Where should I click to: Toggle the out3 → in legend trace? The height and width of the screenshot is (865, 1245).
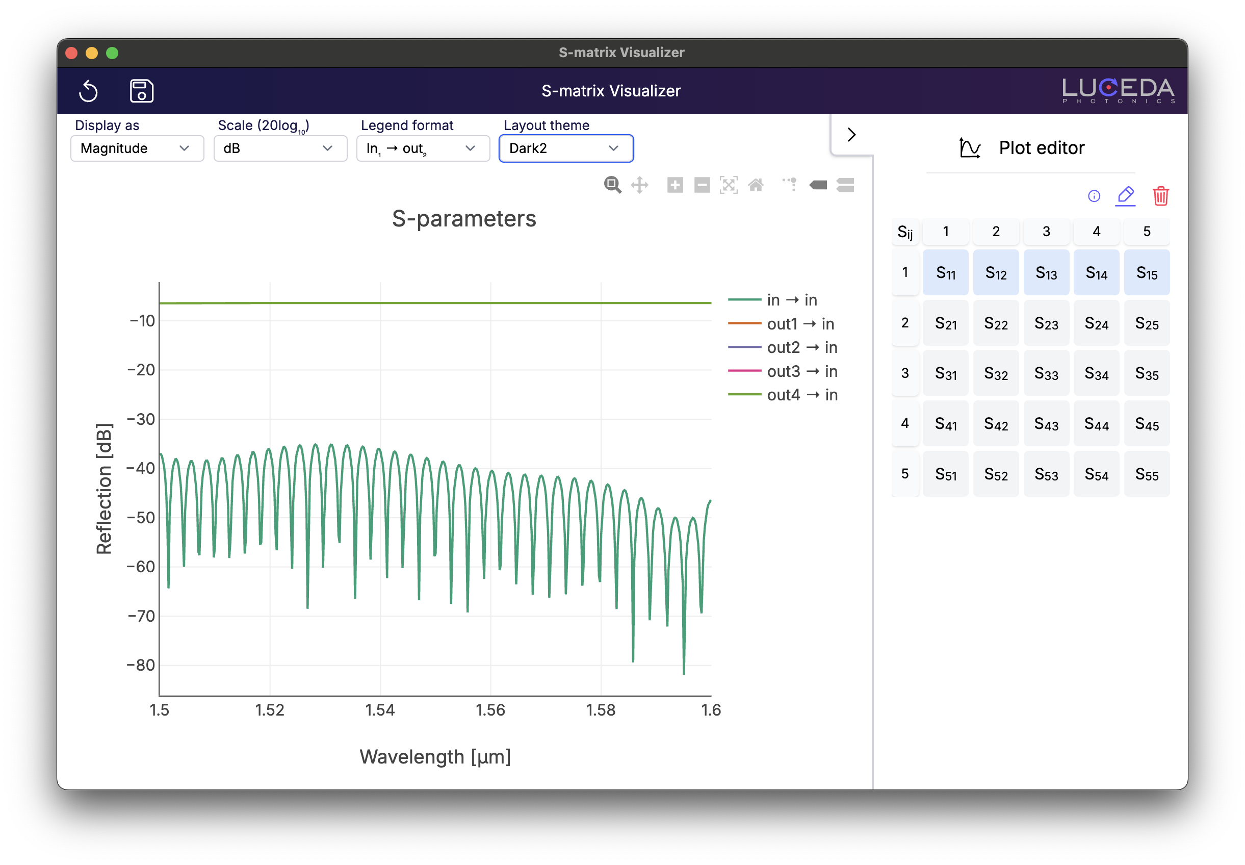pos(784,371)
